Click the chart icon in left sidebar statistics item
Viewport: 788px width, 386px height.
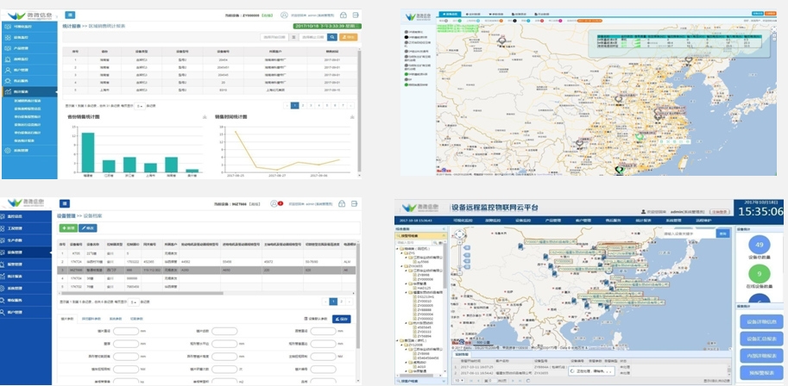8,90
